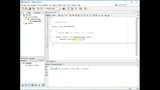Click the Open Project toolbar icon
Screen dimensions: 160x90
(x=30, y=8)
